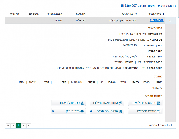The image size is (179, 139).
Task: Select English name FIVE PERCENT ONLINE LTD
Action: pyautogui.click(x=127, y=40)
